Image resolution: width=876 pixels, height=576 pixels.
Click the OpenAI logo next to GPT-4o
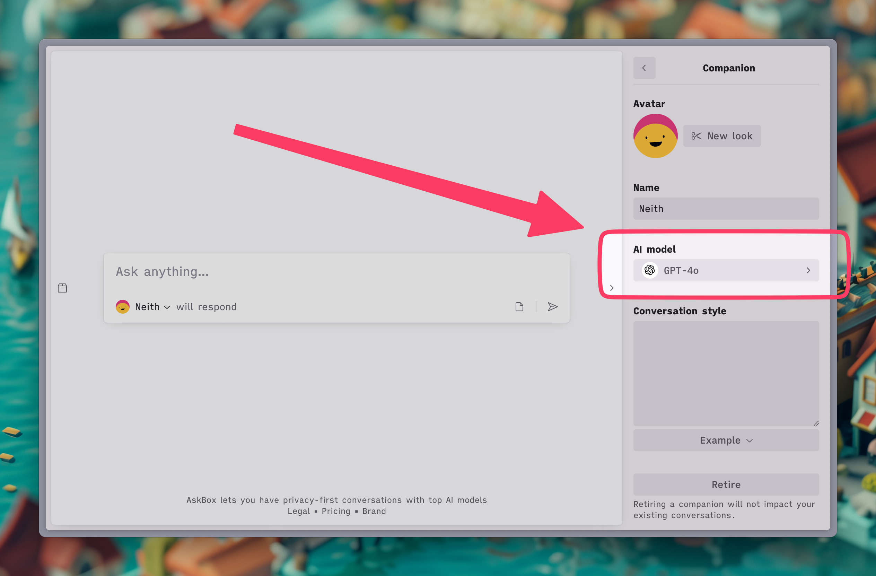[x=650, y=271]
